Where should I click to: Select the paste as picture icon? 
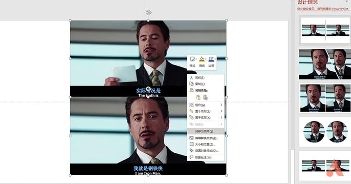205,97
